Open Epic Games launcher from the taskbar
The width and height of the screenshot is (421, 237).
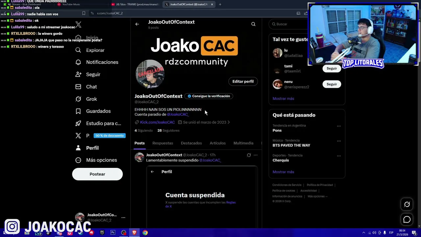[x=102, y=233]
